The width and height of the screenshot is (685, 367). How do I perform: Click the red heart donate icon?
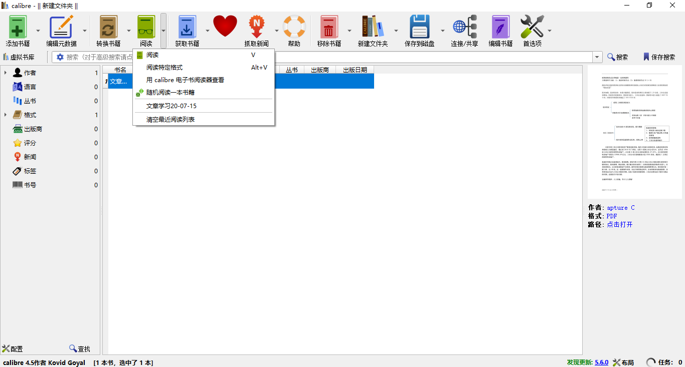point(225,26)
